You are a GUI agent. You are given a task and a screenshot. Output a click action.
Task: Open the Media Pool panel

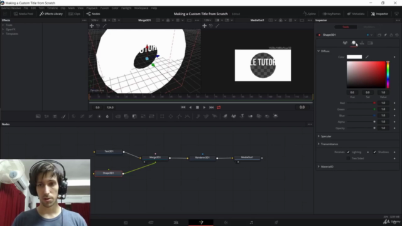24,14
